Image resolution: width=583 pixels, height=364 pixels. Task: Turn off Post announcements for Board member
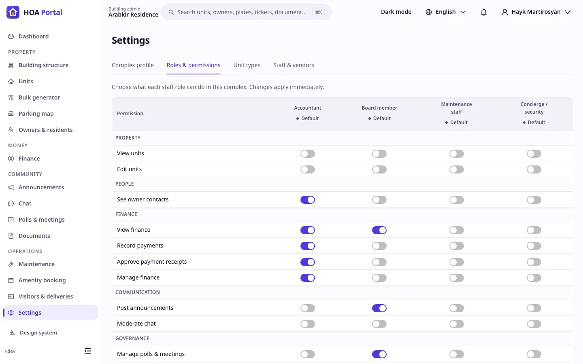pos(379,308)
